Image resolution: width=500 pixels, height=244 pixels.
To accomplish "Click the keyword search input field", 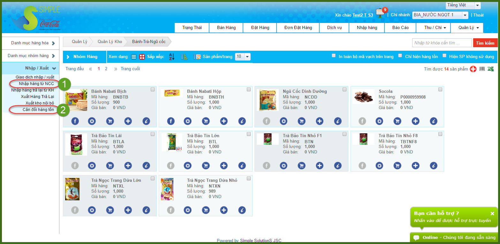I will 442,43.
